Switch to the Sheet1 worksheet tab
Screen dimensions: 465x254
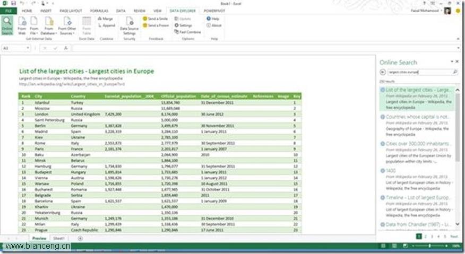(59, 238)
